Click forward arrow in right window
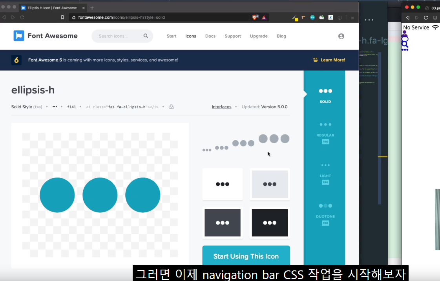The height and width of the screenshot is (281, 440). coord(417,18)
